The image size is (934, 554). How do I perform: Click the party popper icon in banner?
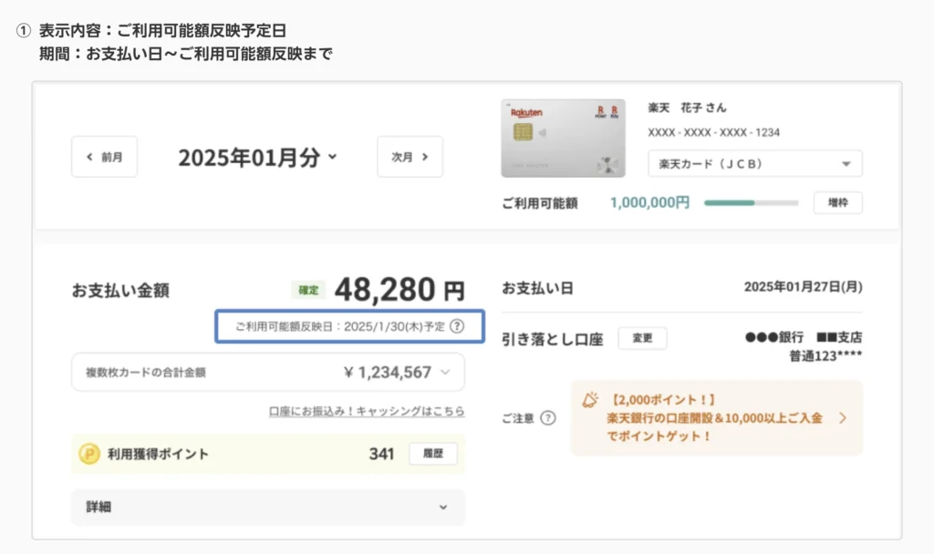coord(590,400)
